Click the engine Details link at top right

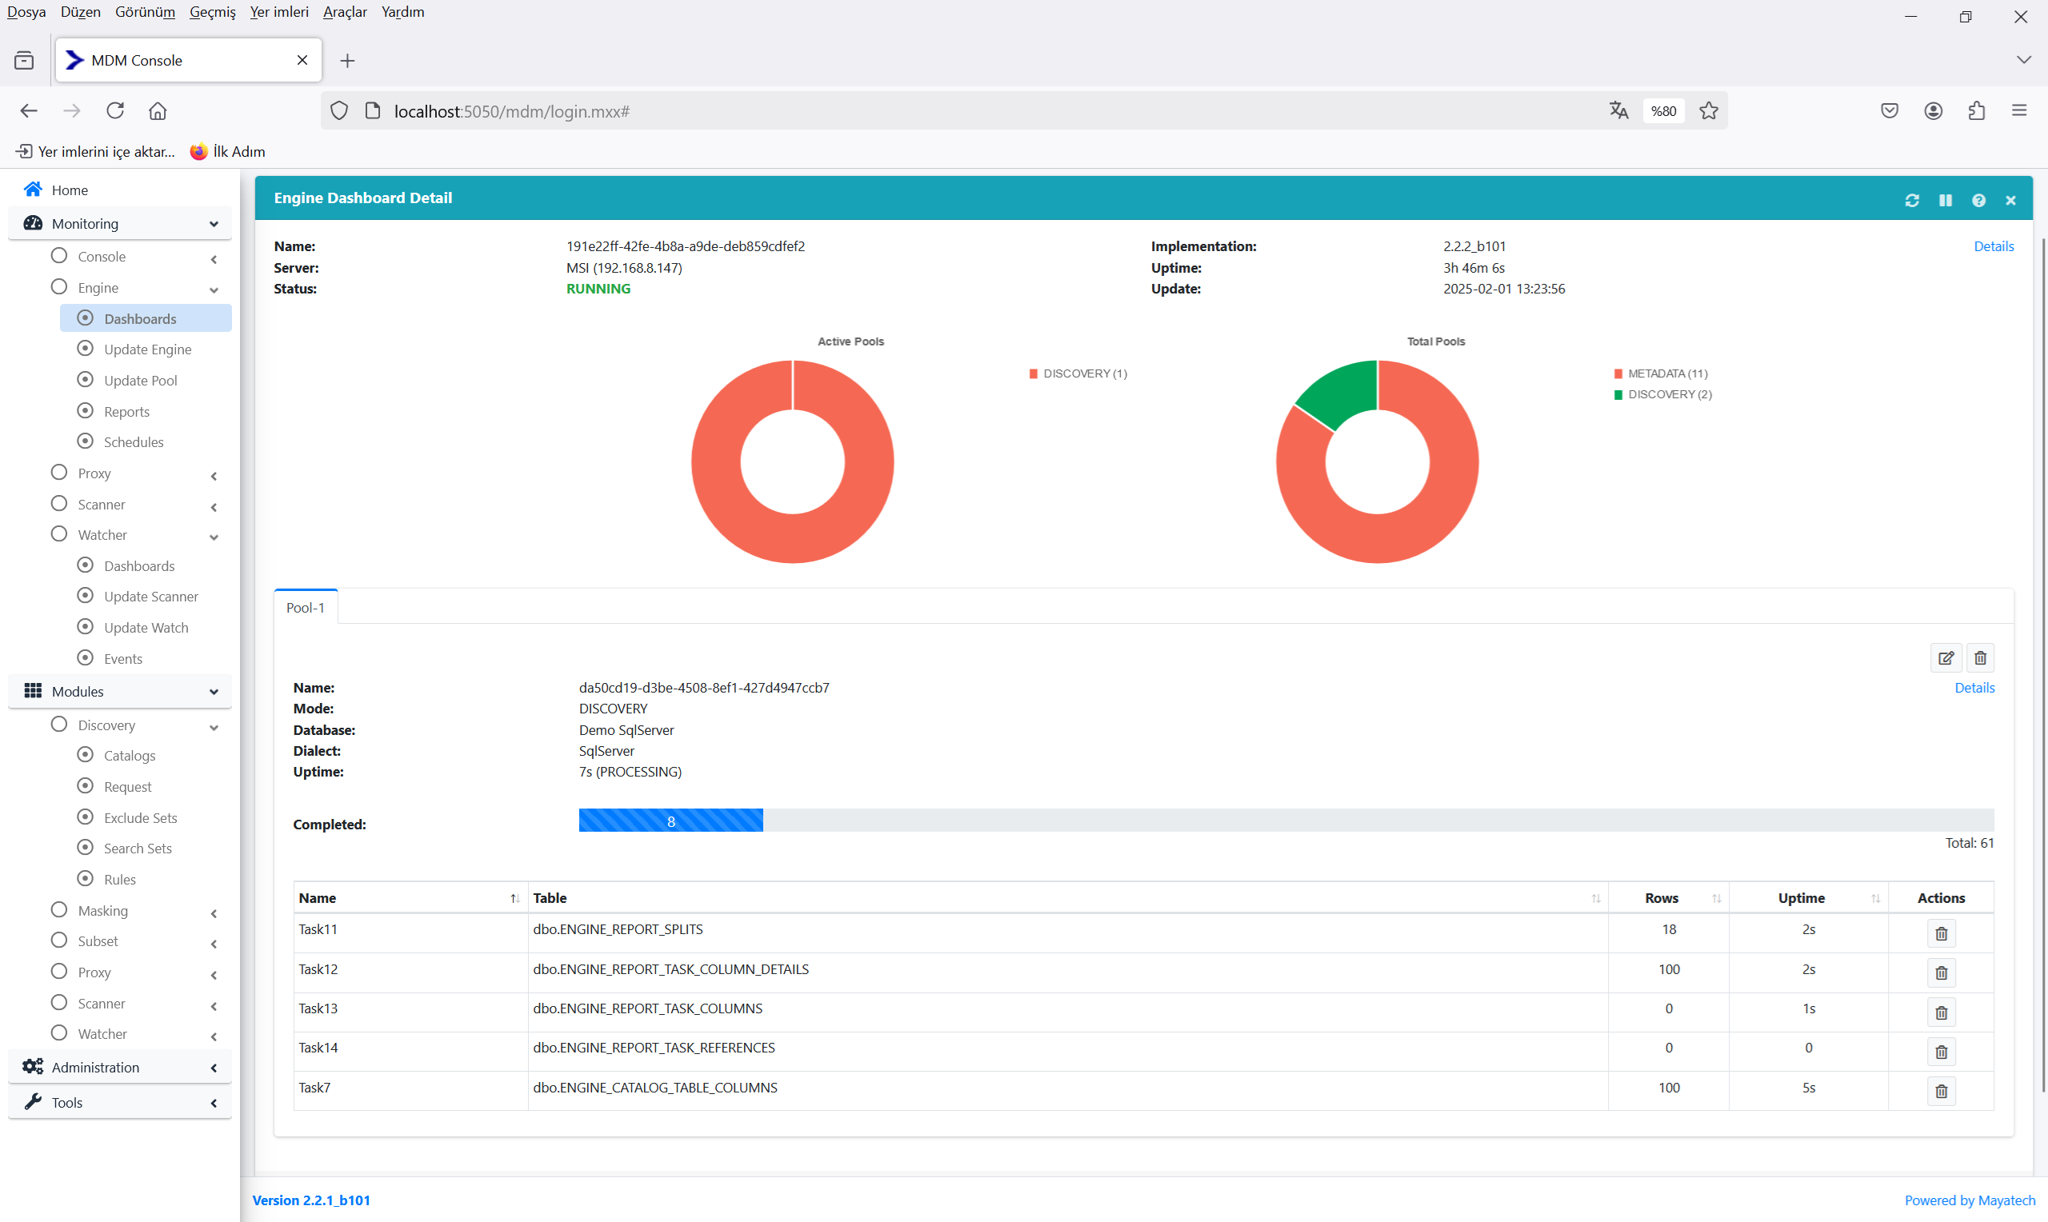coord(1993,246)
